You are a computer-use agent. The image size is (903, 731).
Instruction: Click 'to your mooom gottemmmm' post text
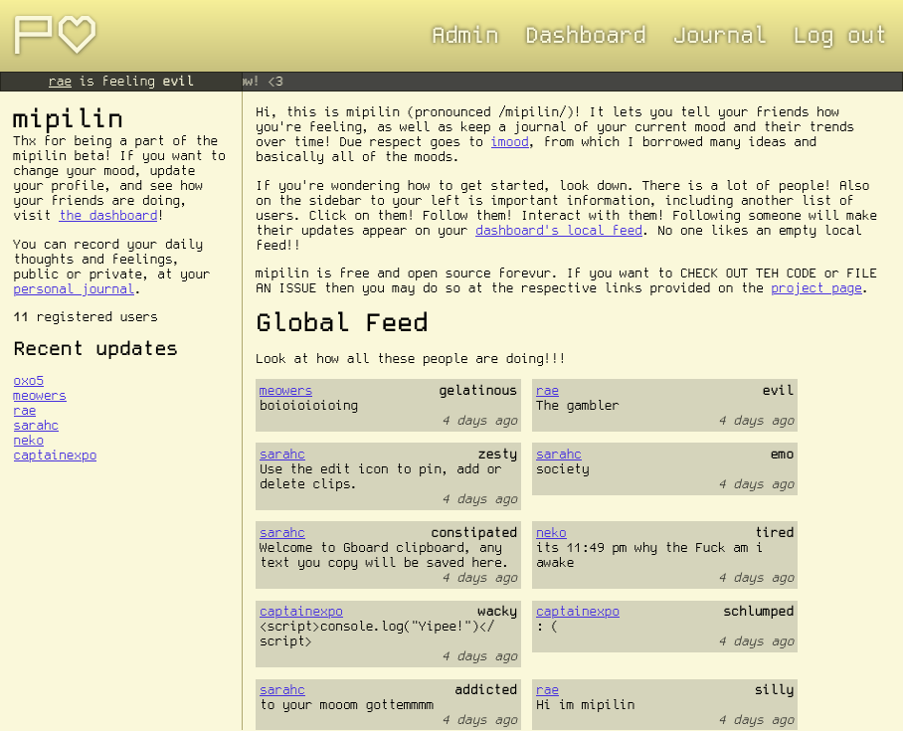pyautogui.click(x=347, y=704)
